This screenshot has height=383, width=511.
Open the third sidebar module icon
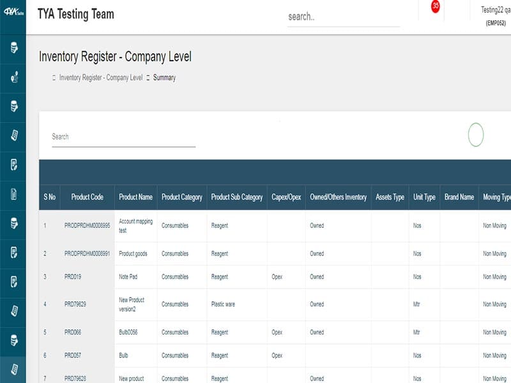tap(13, 106)
